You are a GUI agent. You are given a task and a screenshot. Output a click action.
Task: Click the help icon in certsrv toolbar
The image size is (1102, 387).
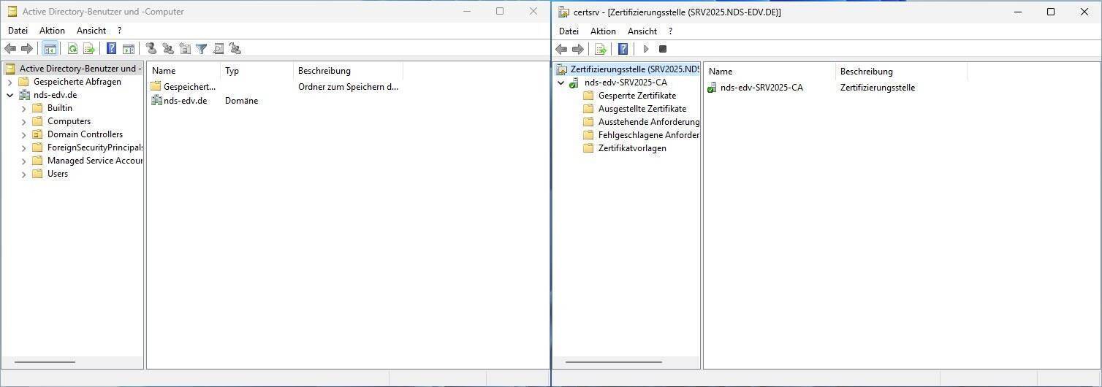(623, 49)
